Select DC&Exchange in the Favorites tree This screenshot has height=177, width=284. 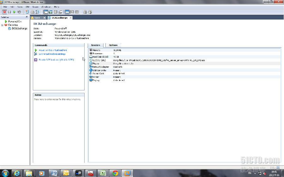pyautogui.click(x=20, y=28)
